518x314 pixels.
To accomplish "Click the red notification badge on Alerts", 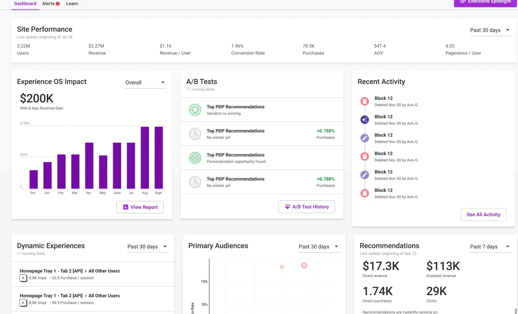I will point(58,4).
